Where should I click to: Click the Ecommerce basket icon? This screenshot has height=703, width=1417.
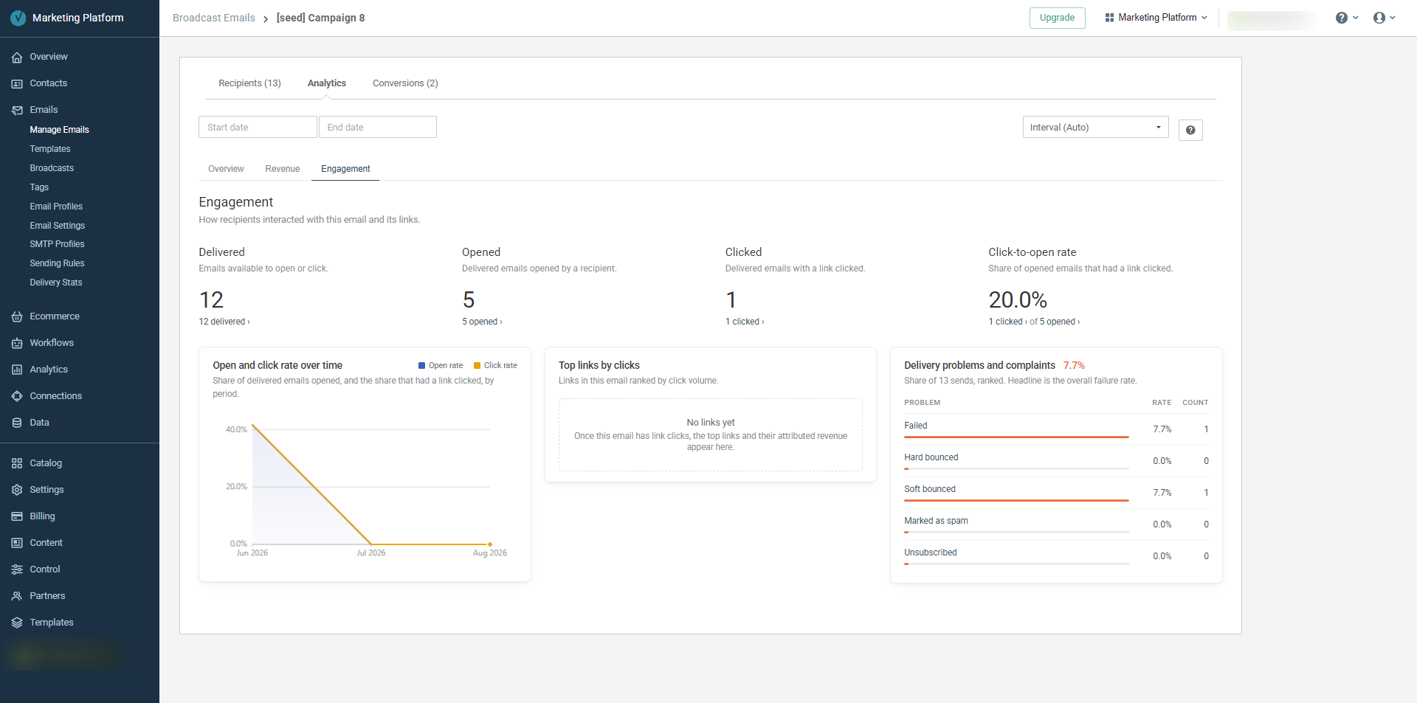pos(17,316)
